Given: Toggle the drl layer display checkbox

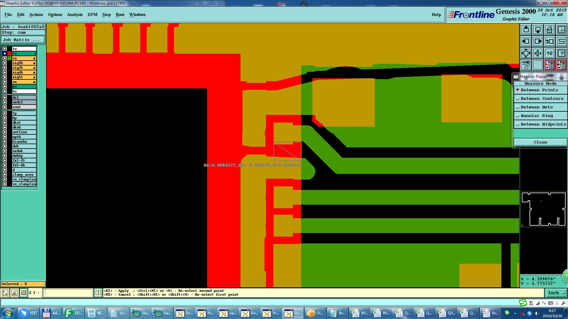Looking at the screenshot, I should point(5,97).
